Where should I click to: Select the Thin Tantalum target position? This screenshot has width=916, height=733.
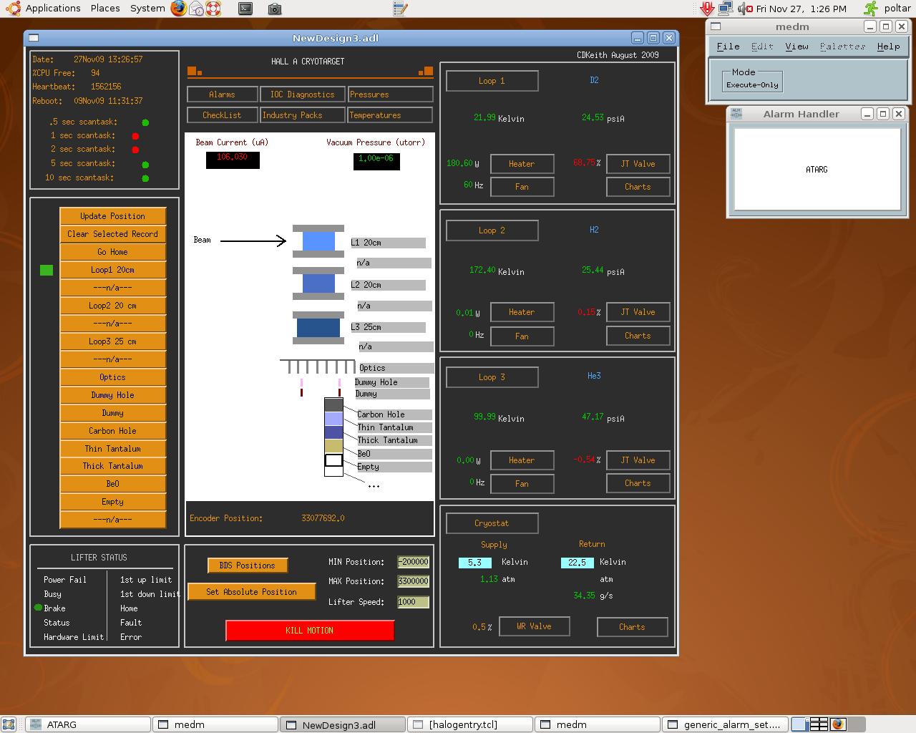pos(113,449)
